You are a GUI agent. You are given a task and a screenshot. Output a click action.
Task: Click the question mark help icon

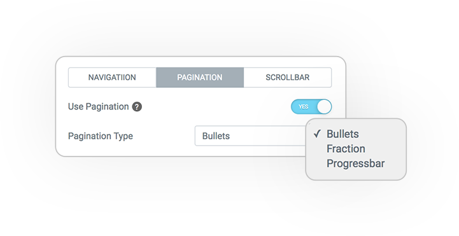[x=137, y=107]
